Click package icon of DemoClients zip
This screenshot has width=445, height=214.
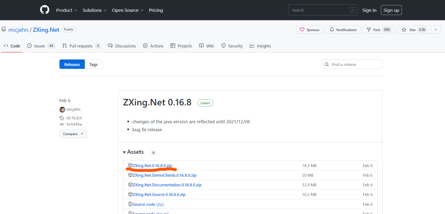click(130, 175)
